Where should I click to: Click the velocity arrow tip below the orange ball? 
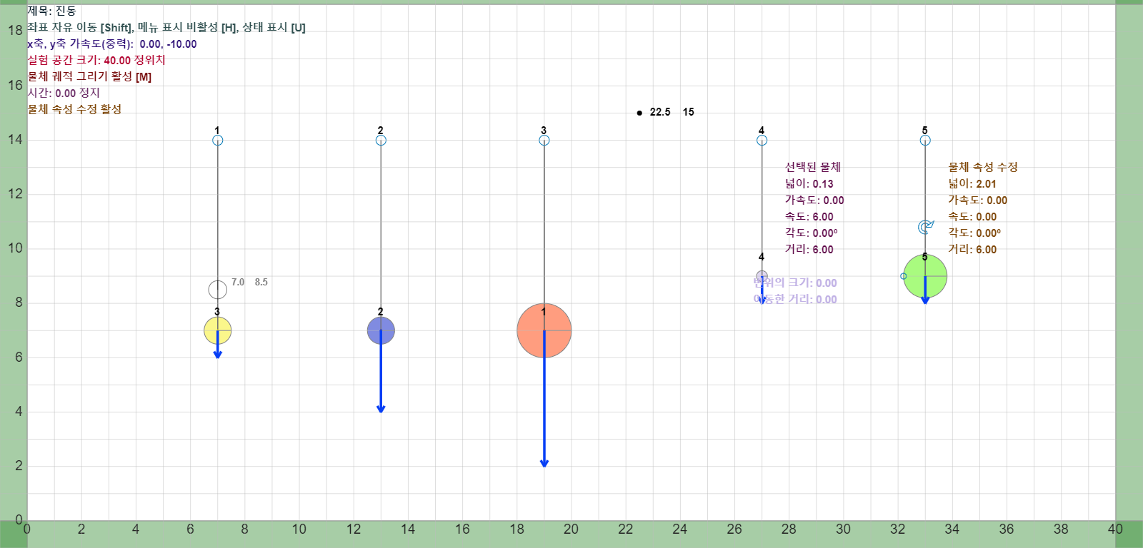click(544, 464)
